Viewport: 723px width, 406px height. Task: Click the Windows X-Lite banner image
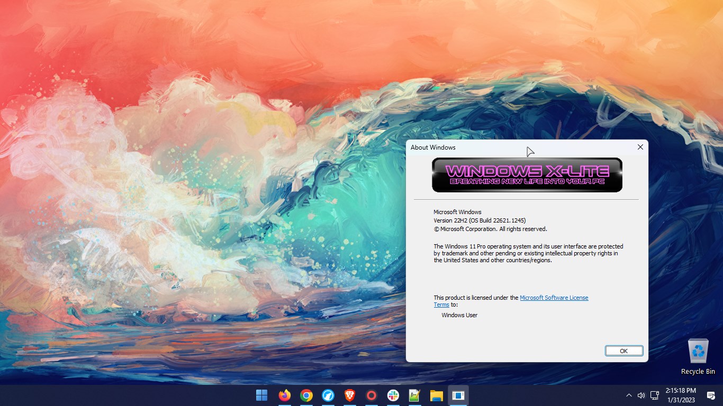click(x=527, y=175)
